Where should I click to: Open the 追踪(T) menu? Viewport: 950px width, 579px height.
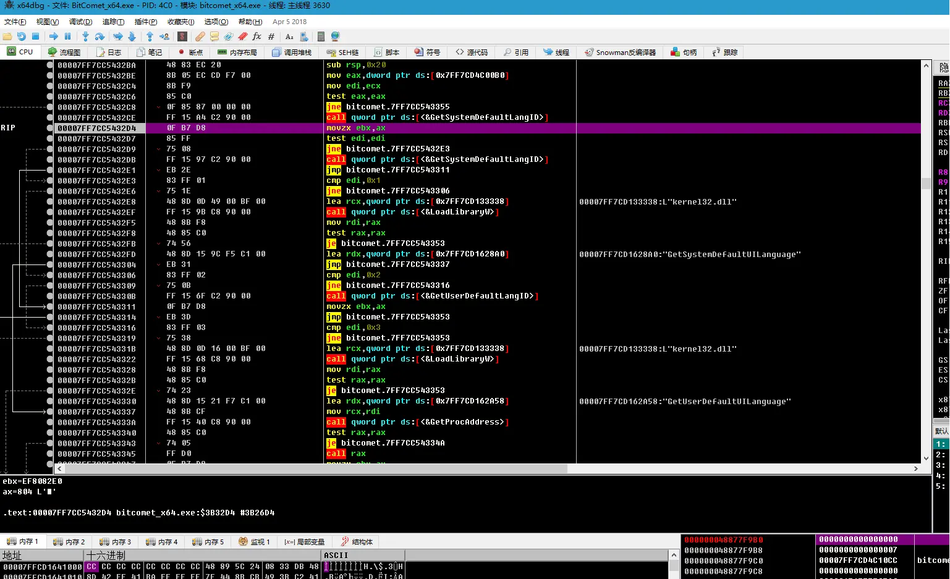tap(113, 22)
